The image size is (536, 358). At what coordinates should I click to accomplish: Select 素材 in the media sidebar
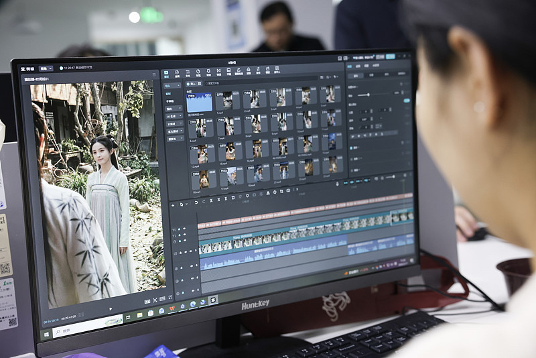tap(169, 93)
